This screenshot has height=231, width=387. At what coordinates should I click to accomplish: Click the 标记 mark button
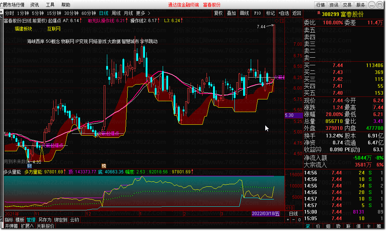(x=271, y=13)
